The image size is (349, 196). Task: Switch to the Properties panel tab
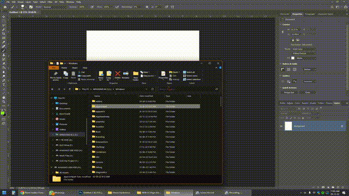[x=297, y=14]
